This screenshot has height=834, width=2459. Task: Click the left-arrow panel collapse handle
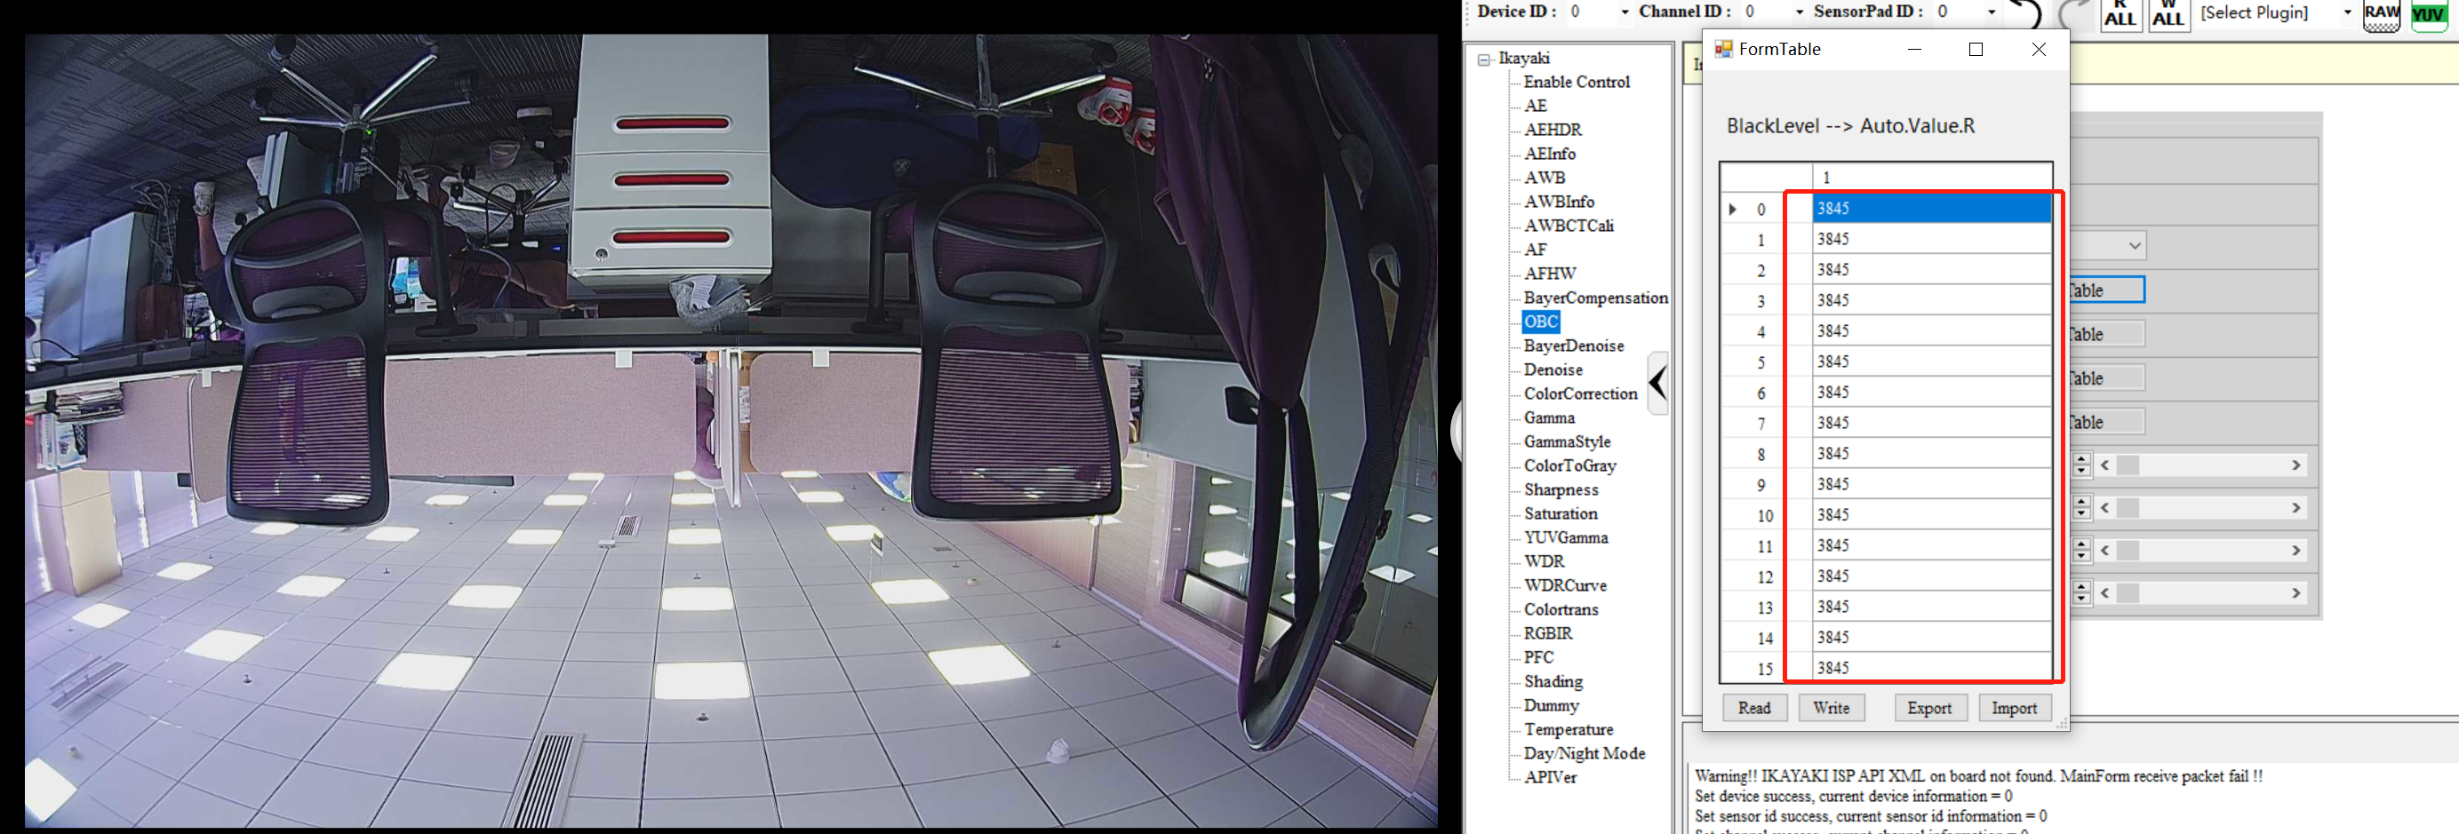(x=1658, y=383)
